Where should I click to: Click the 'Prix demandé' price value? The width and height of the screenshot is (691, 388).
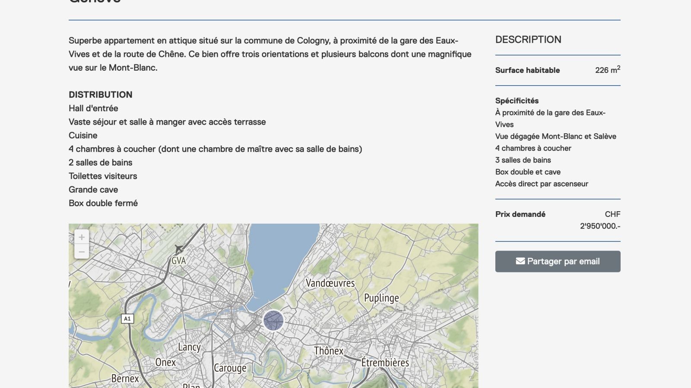[599, 225]
